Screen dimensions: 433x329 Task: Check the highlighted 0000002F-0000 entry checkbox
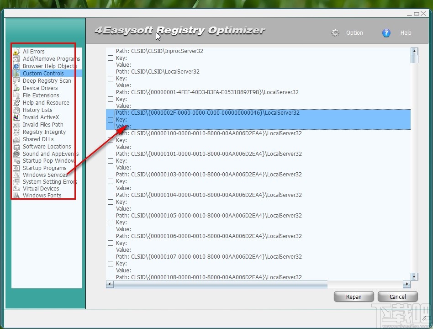(x=111, y=120)
